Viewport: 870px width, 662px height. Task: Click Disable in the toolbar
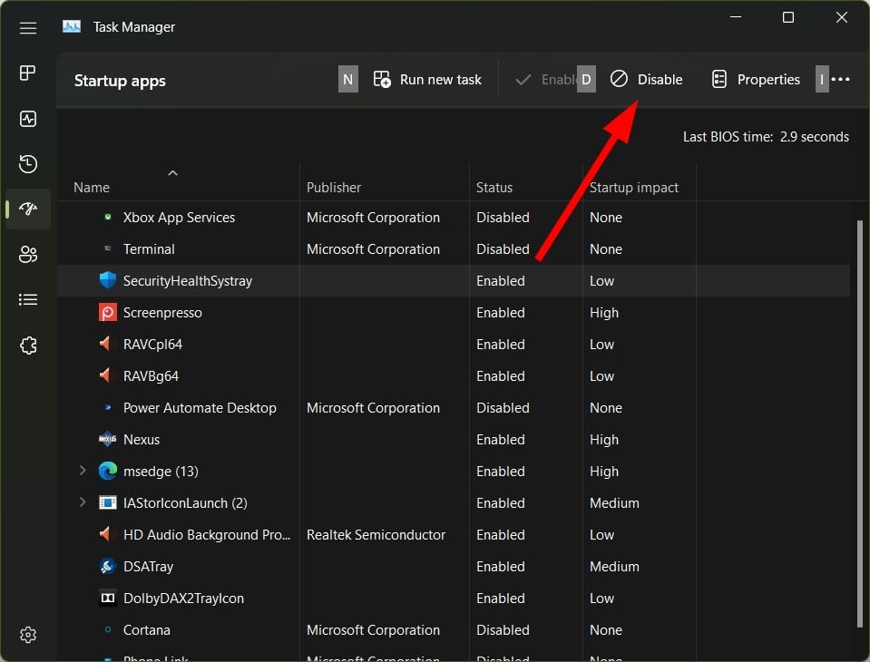(647, 80)
